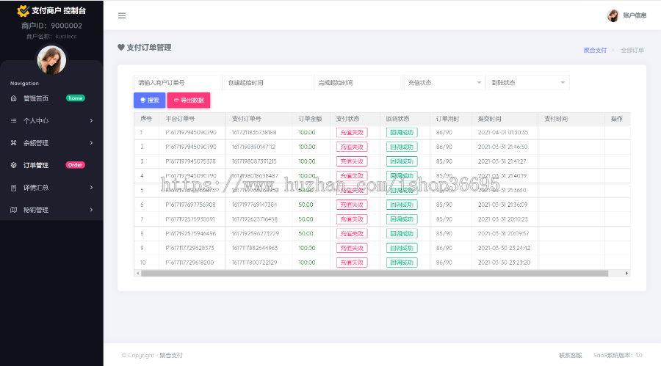Screen dimensions: 661x366
Task: Click the user avatar in top-right header
Action: (x=613, y=15)
